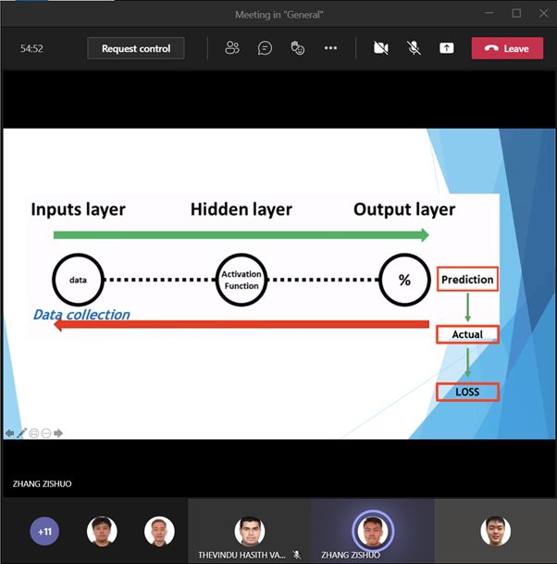Advance to the next slide arrow

(x=58, y=433)
